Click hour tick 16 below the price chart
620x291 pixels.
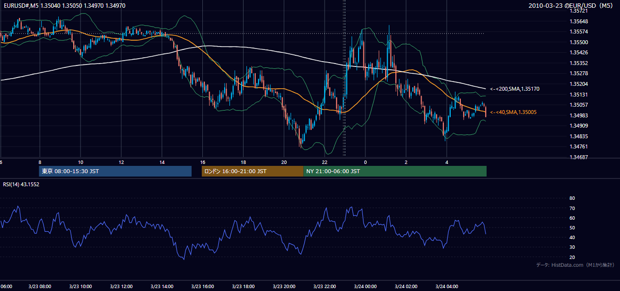[203, 162]
